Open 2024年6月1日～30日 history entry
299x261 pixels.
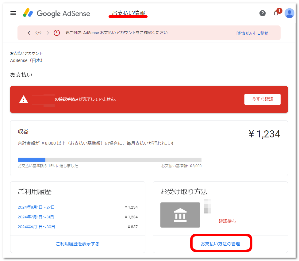(36, 227)
